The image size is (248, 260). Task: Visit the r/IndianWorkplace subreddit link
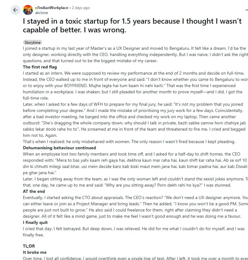pos(52,8)
